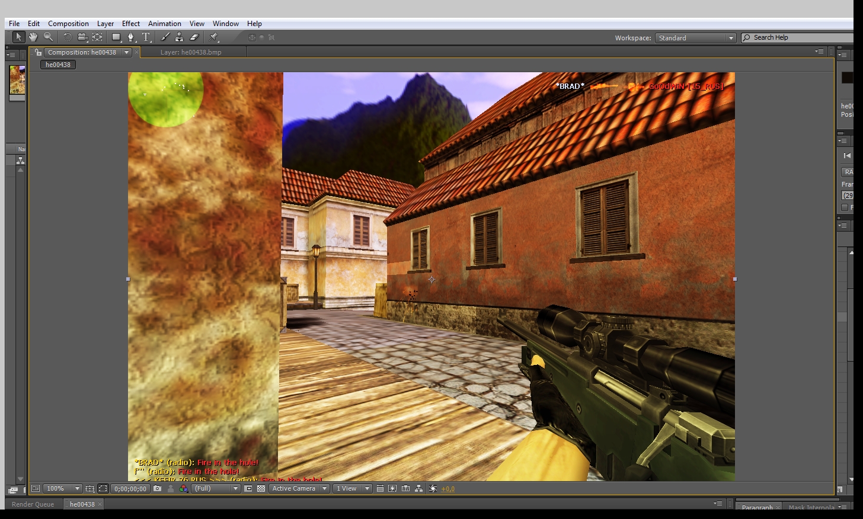Click the black color swatch in right panel
The height and width of the screenshot is (519, 863).
[x=847, y=78]
